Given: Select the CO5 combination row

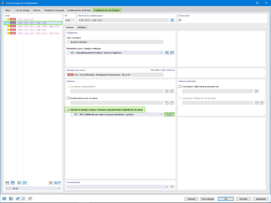Looking at the screenshot, I should [x=33, y=33].
